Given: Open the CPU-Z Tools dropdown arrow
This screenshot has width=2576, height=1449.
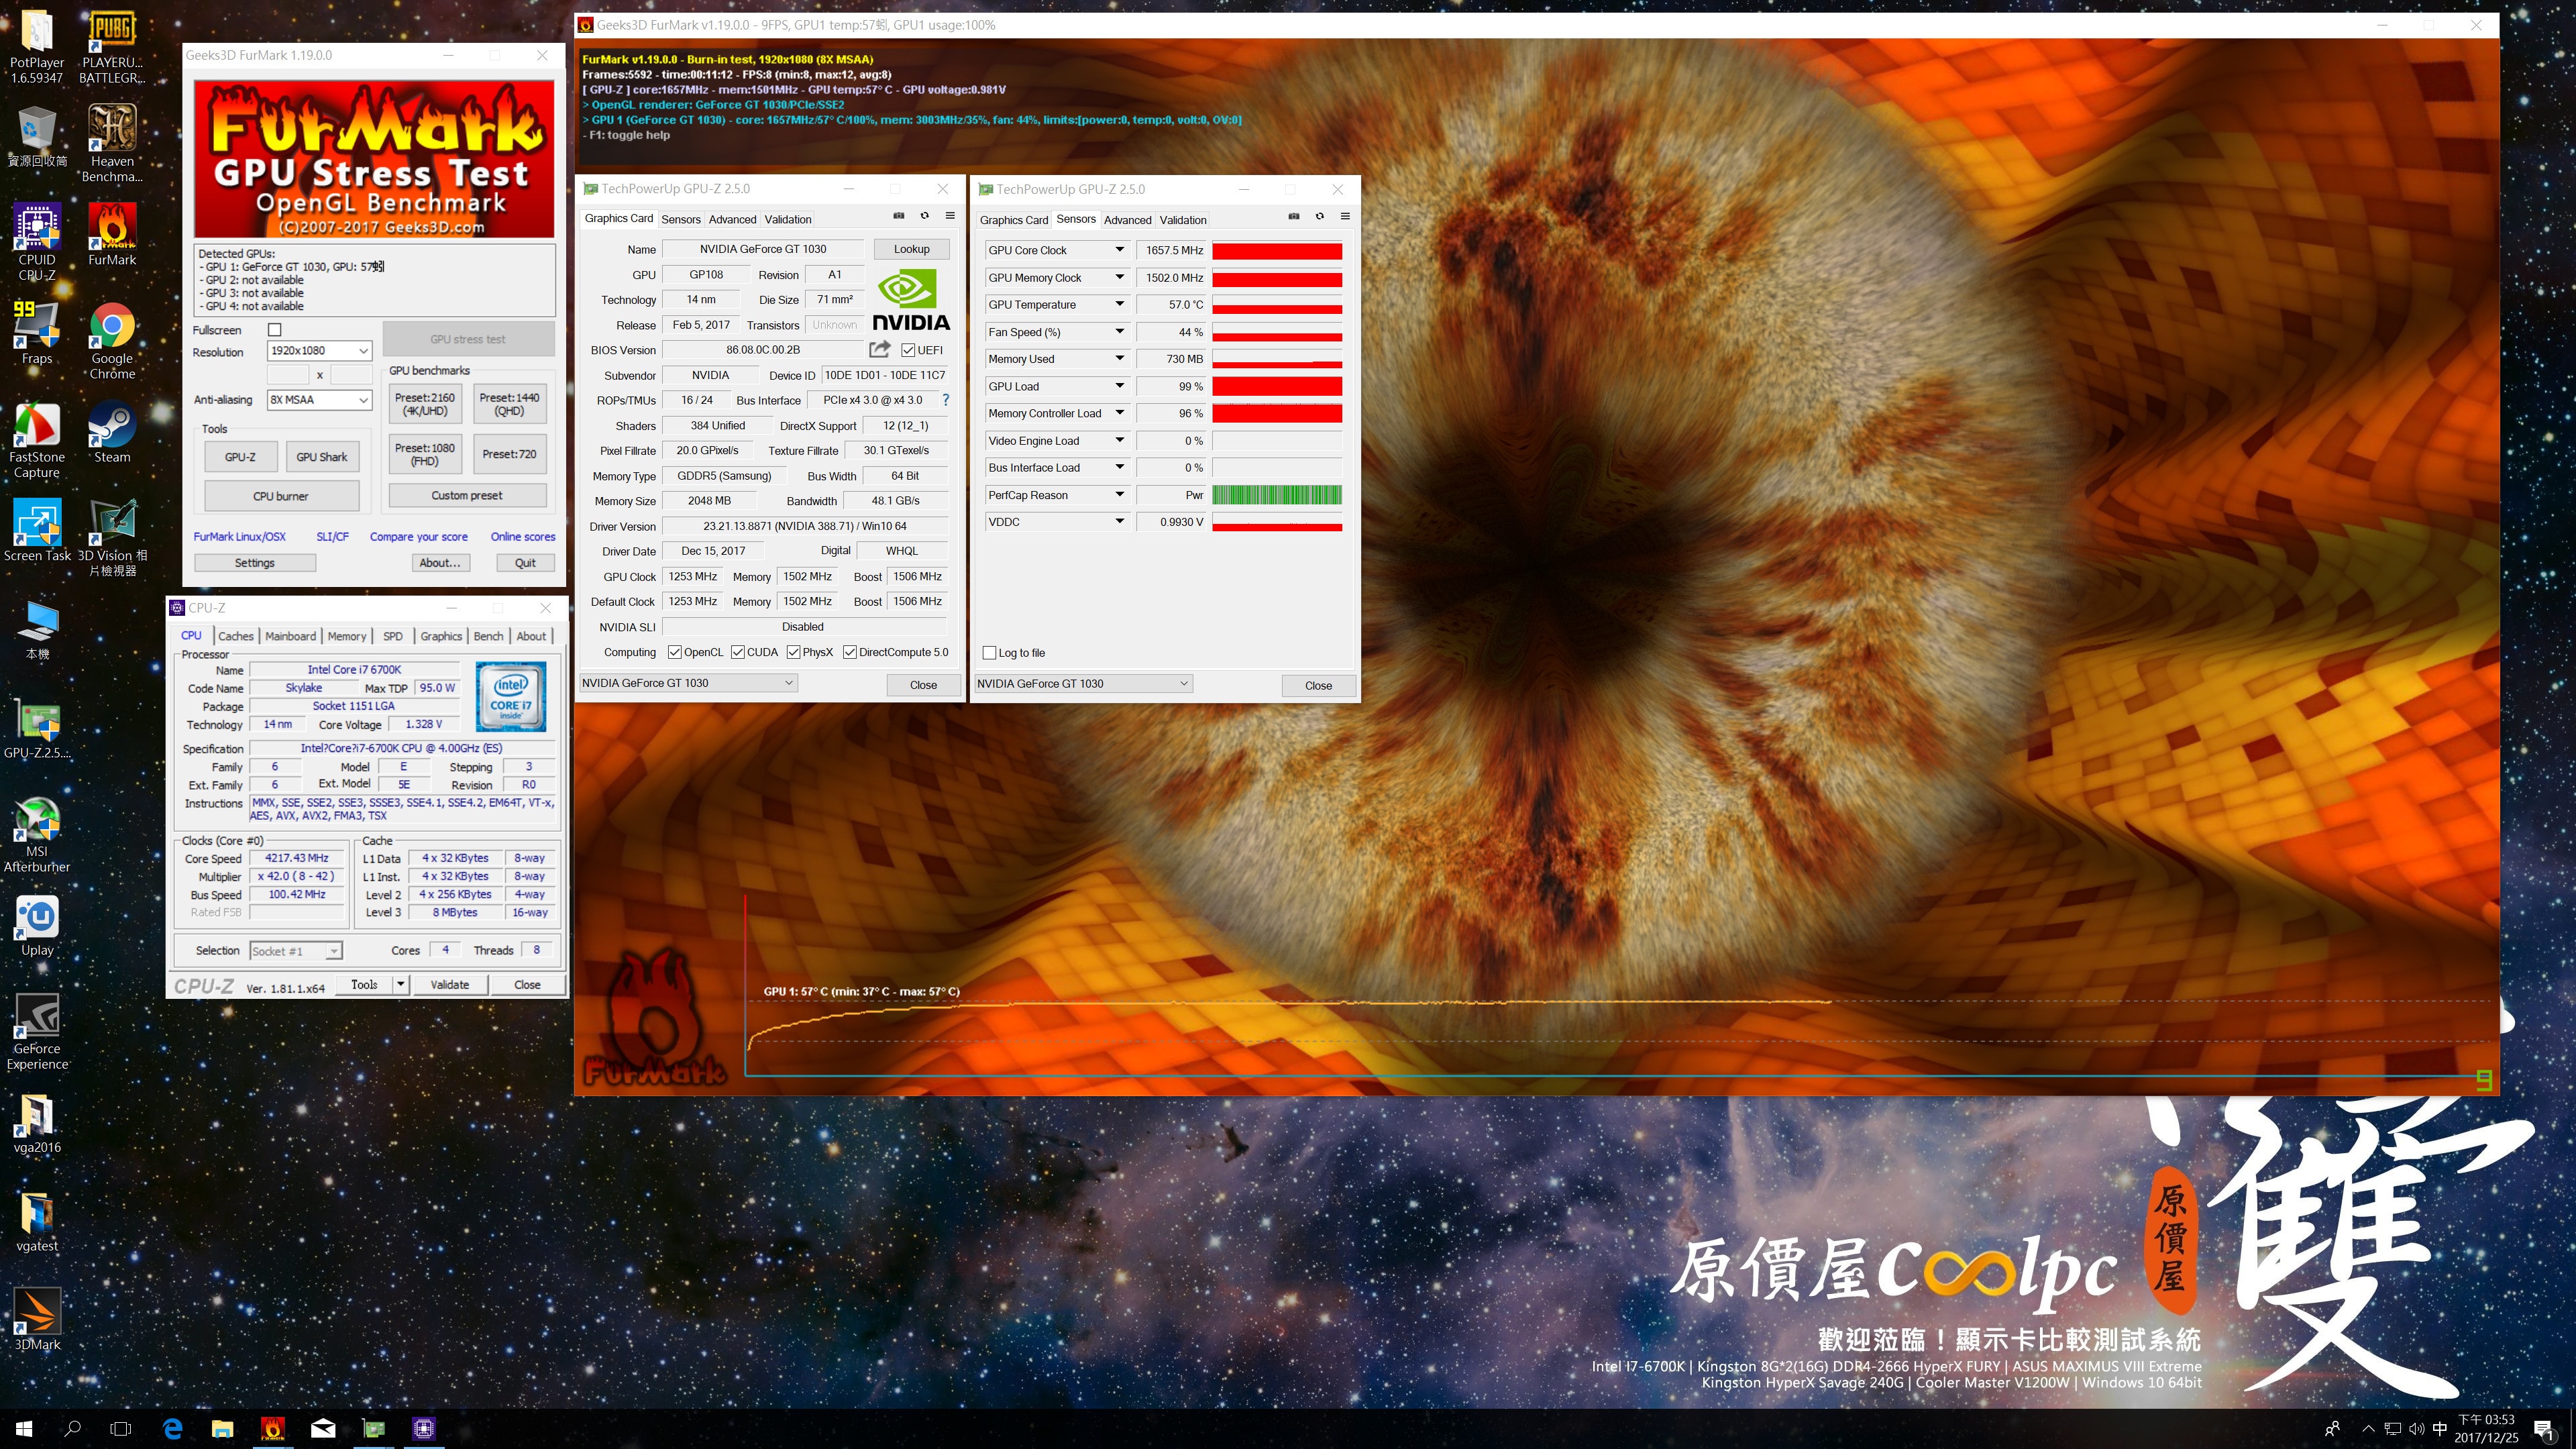Looking at the screenshot, I should 400,985.
